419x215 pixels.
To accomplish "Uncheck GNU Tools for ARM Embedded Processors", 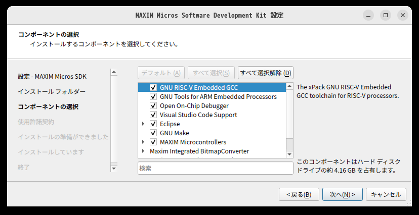I will [x=153, y=96].
